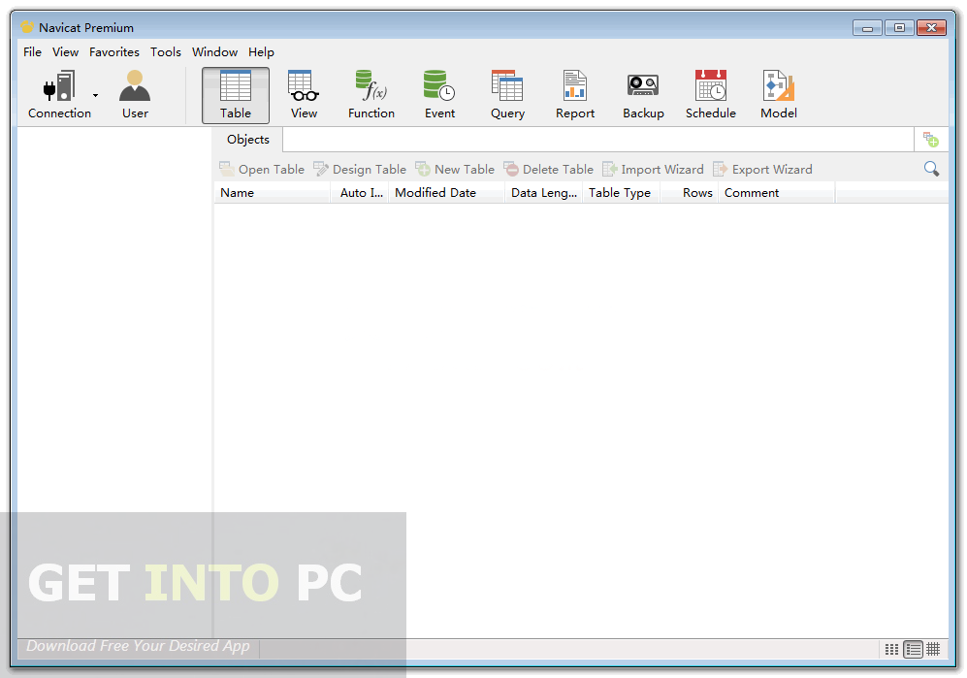Switch to detail list view mode
Image resolution: width=967 pixels, height=678 pixels.
(914, 649)
